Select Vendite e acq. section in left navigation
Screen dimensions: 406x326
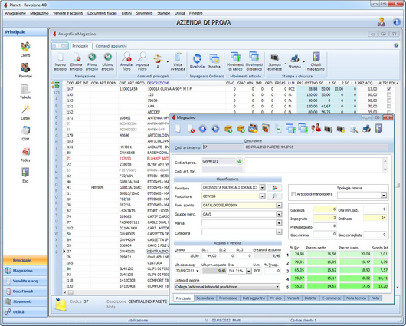point(25,281)
